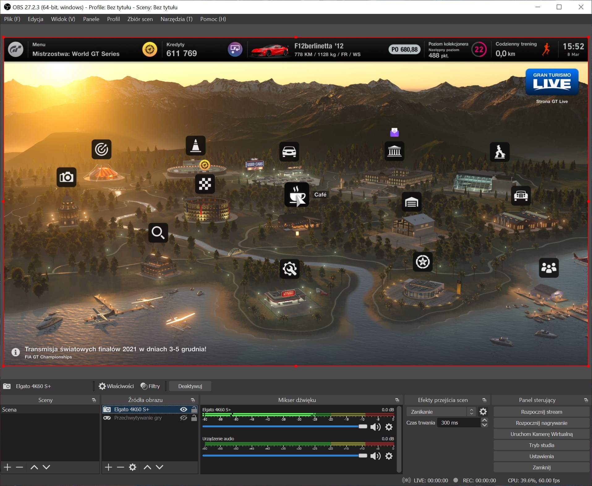This screenshot has height=486, width=592.
Task: Open audio settings gear for Urządzenie audio
Action: (389, 456)
